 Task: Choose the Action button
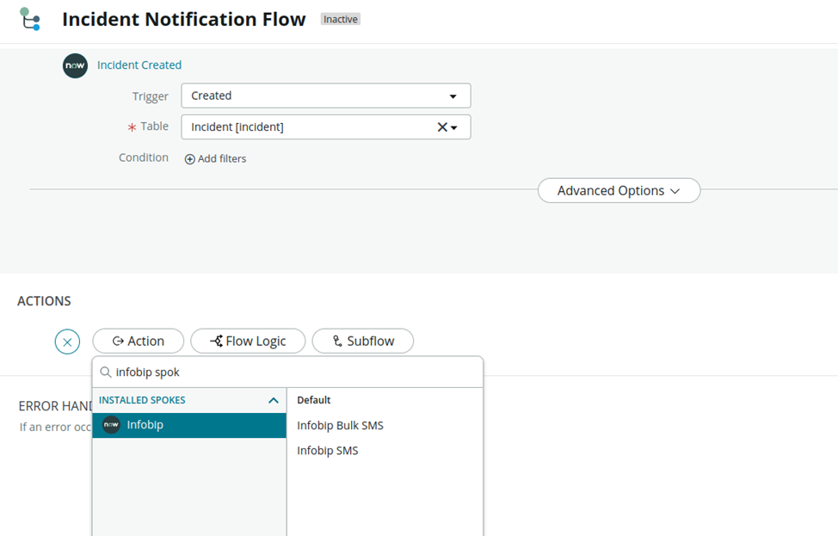(138, 341)
